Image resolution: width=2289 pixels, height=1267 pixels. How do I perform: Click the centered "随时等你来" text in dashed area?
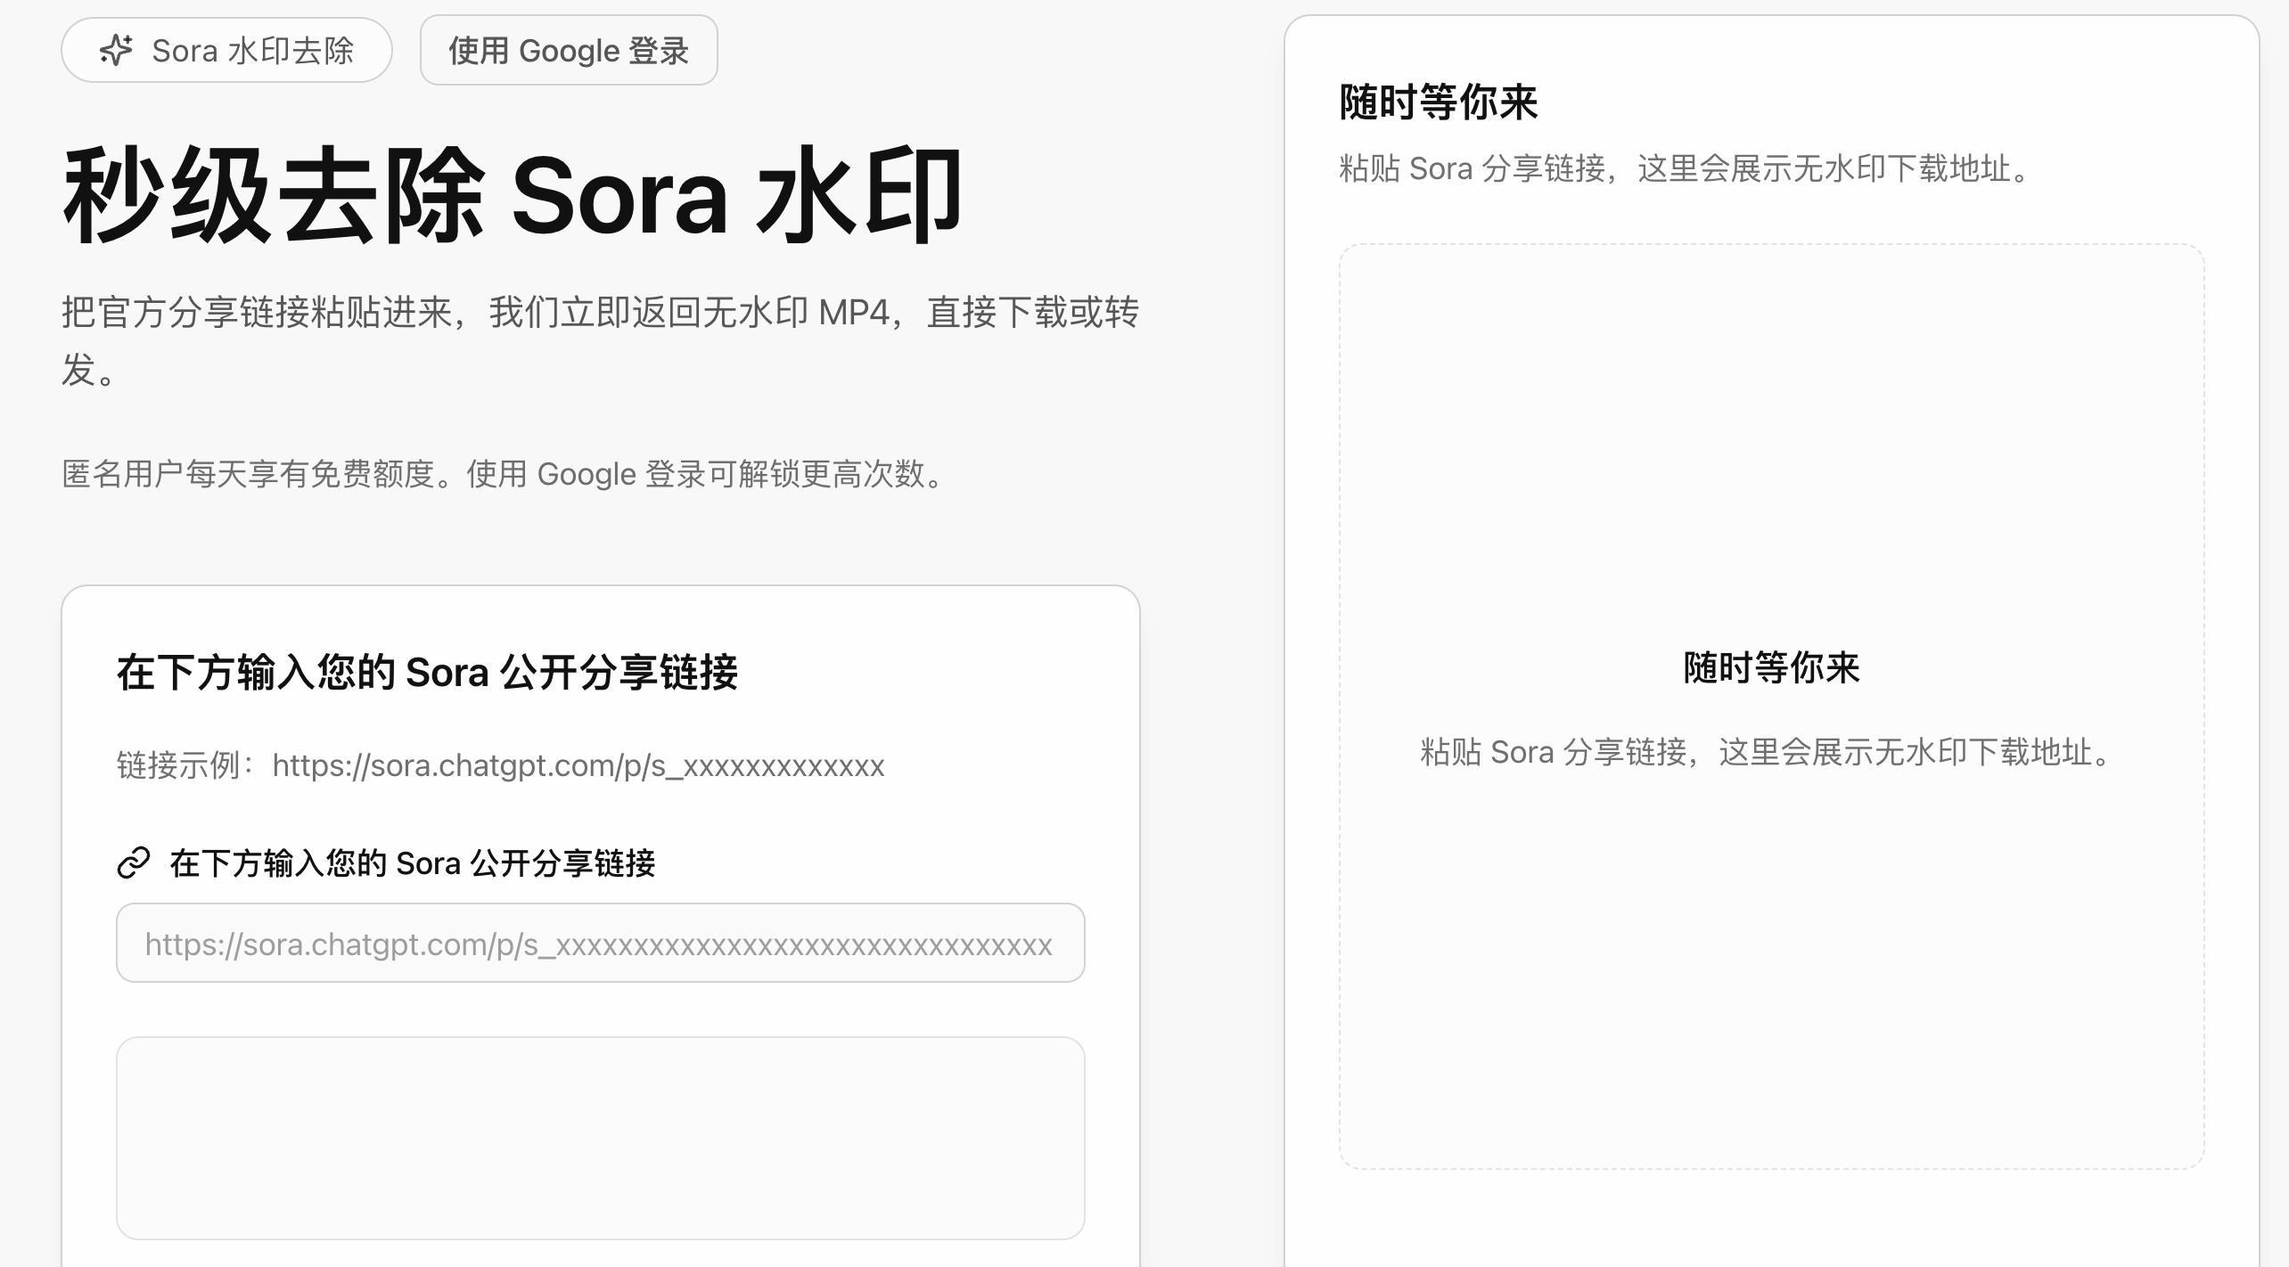coord(1771,668)
